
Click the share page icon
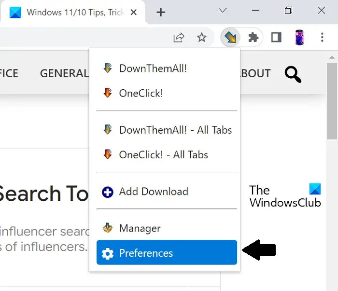pos(179,37)
